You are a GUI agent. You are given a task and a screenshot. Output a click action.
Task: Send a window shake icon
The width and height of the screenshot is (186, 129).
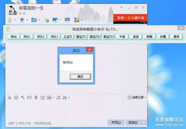click(29, 97)
